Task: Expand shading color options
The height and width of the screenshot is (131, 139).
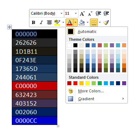Action: [87, 22]
